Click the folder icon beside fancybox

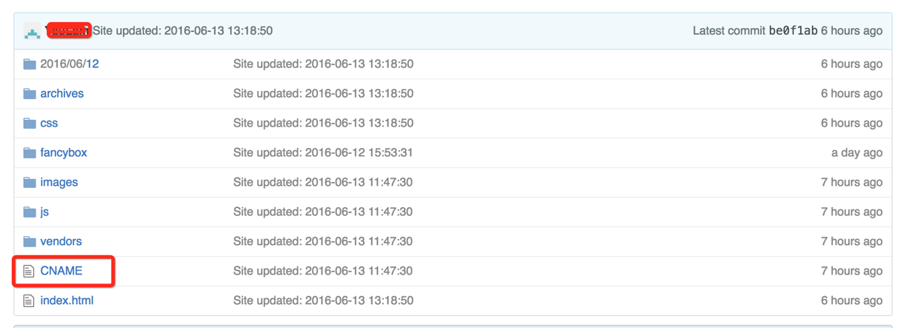30,153
